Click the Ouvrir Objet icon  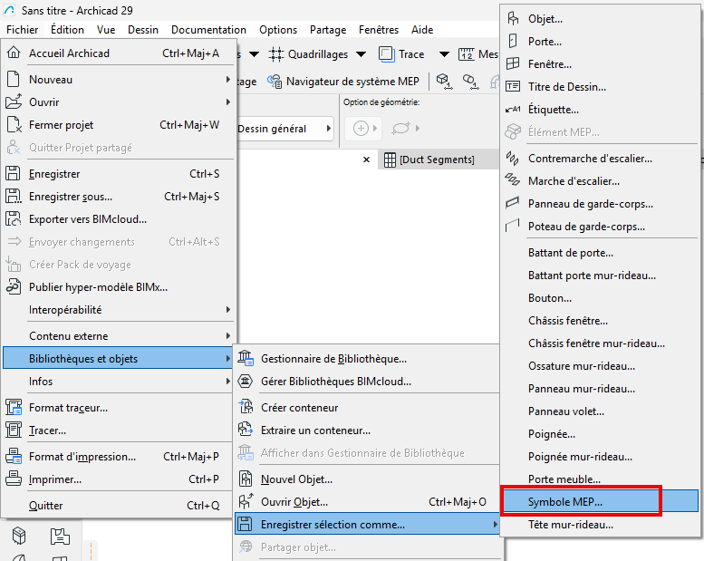tap(246, 501)
